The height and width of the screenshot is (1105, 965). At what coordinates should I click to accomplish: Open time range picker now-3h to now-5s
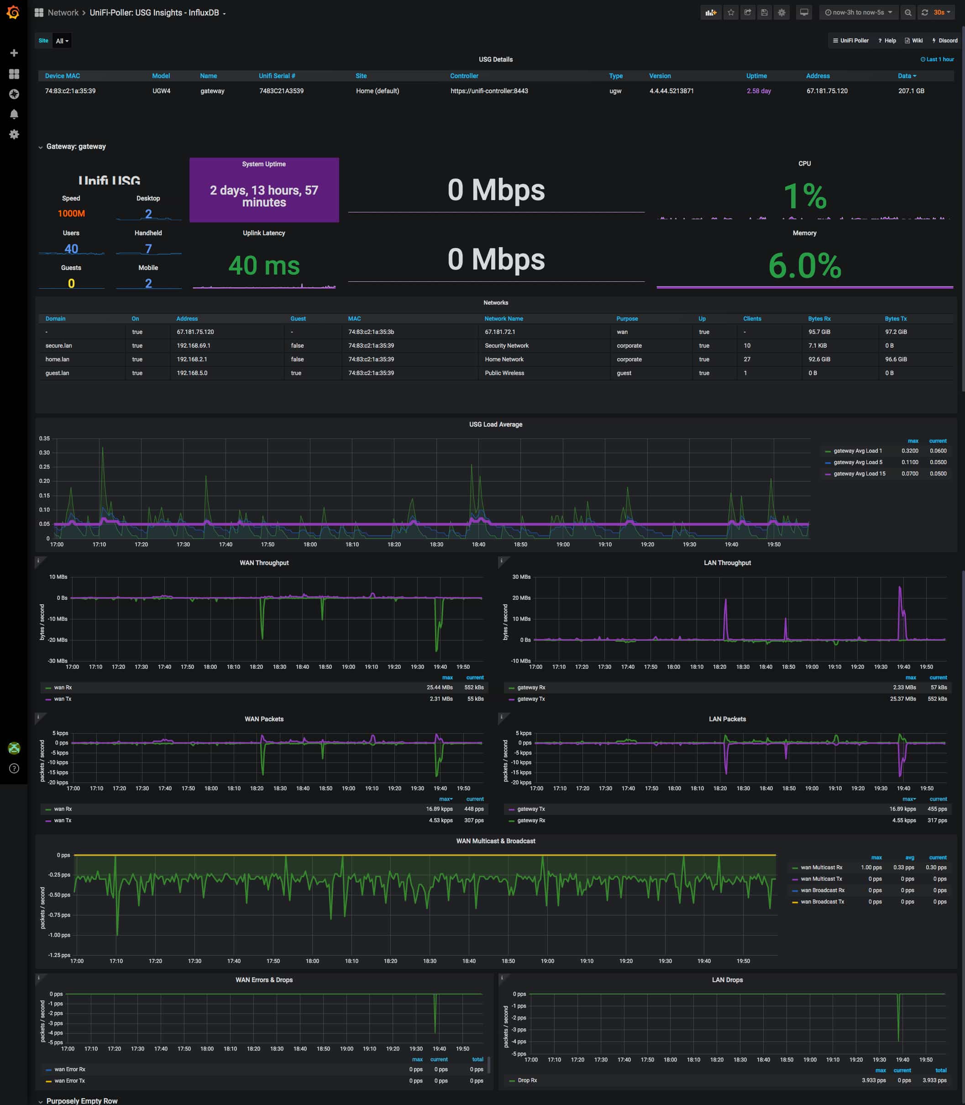pyautogui.click(x=858, y=12)
